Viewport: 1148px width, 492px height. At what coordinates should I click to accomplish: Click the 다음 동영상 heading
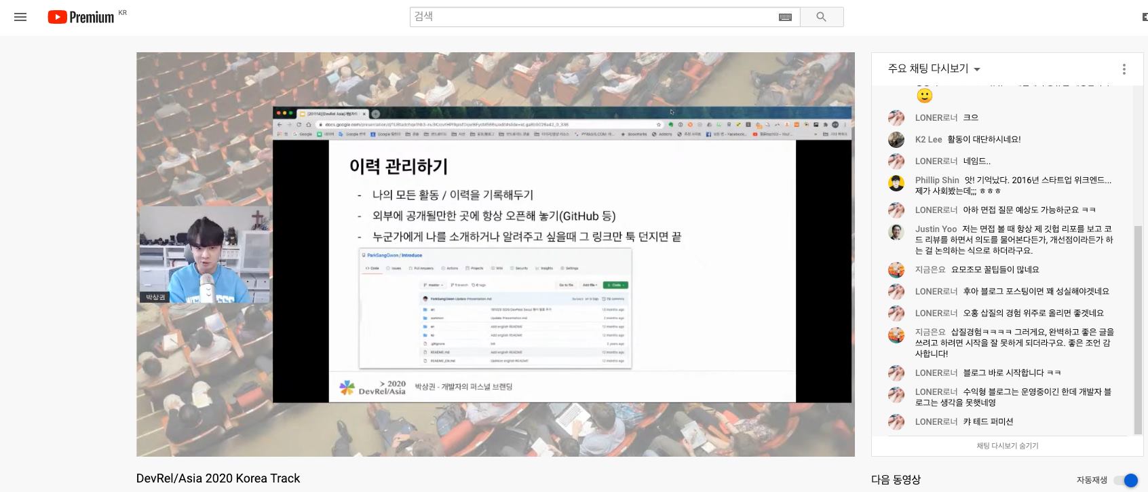click(x=896, y=480)
